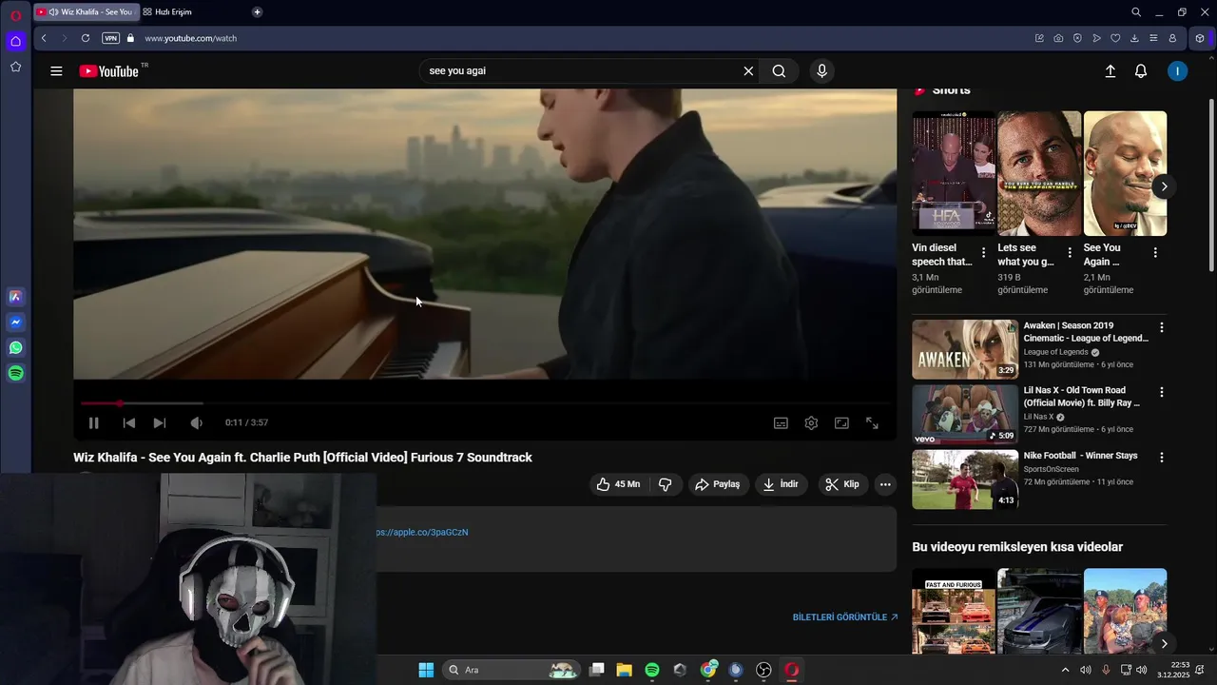
Task: Click the Paylaş share button
Action: pos(718,484)
